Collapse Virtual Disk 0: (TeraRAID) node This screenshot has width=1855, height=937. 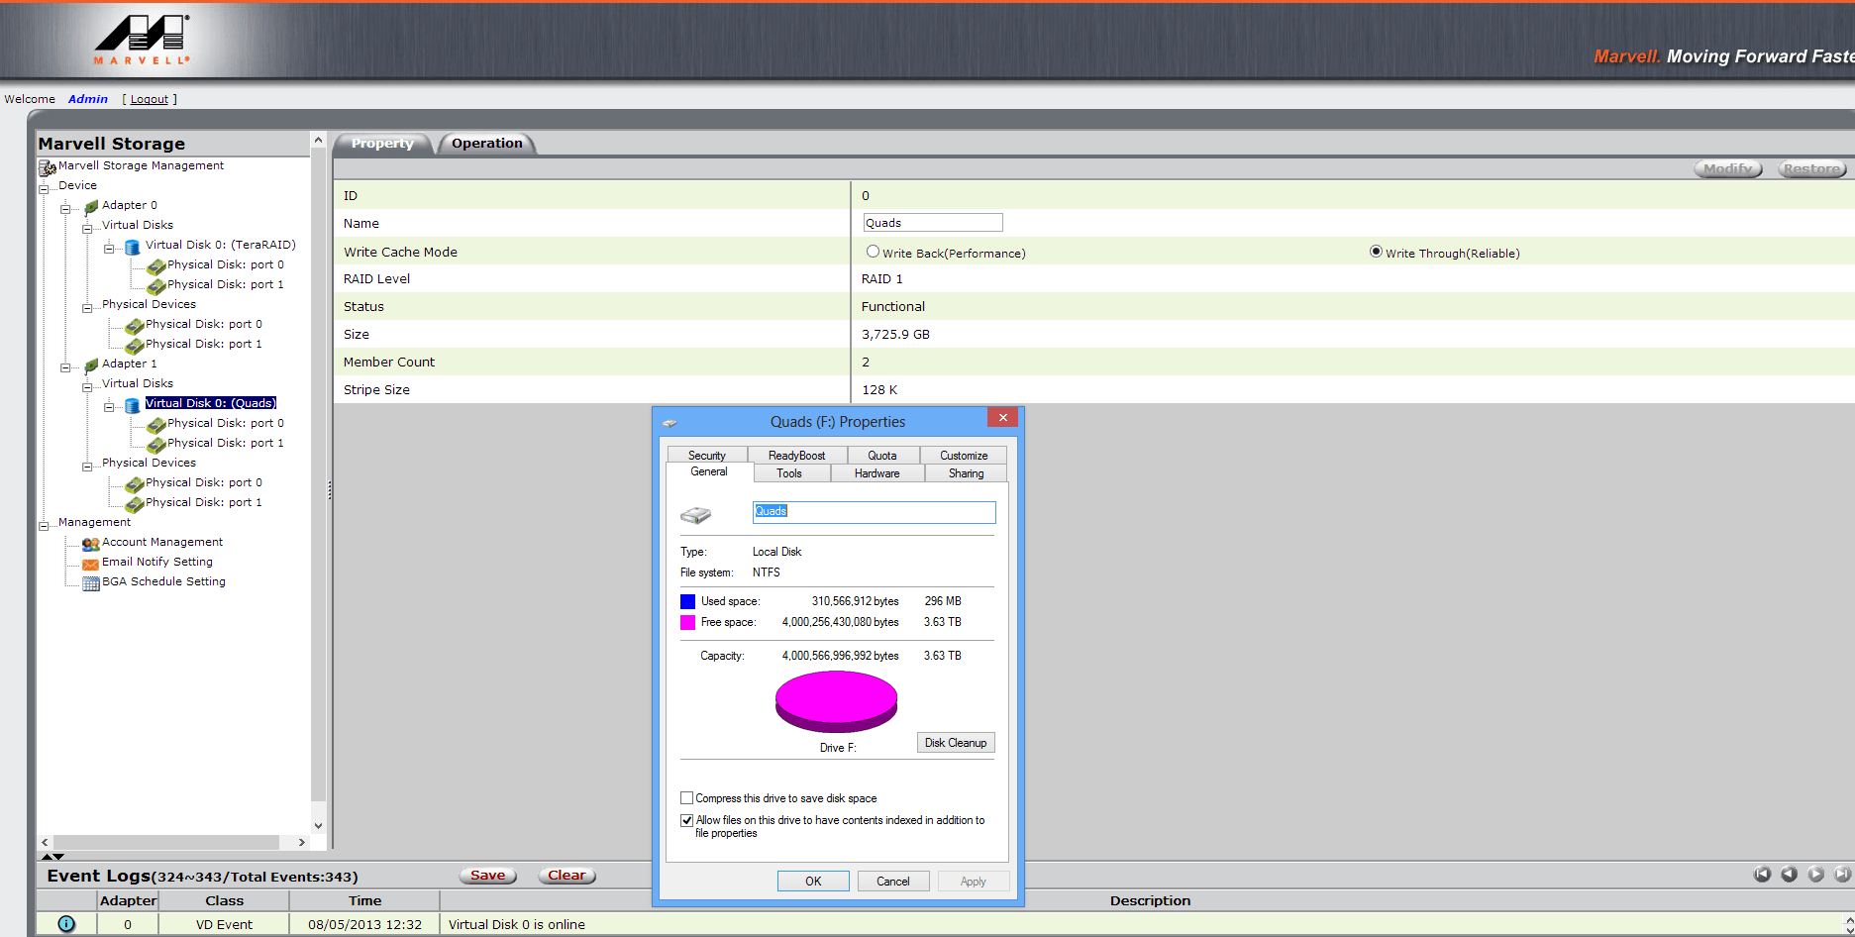(x=109, y=248)
